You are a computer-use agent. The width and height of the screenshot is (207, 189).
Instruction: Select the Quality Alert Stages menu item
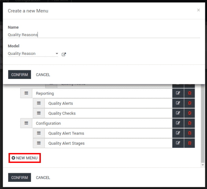(66, 143)
